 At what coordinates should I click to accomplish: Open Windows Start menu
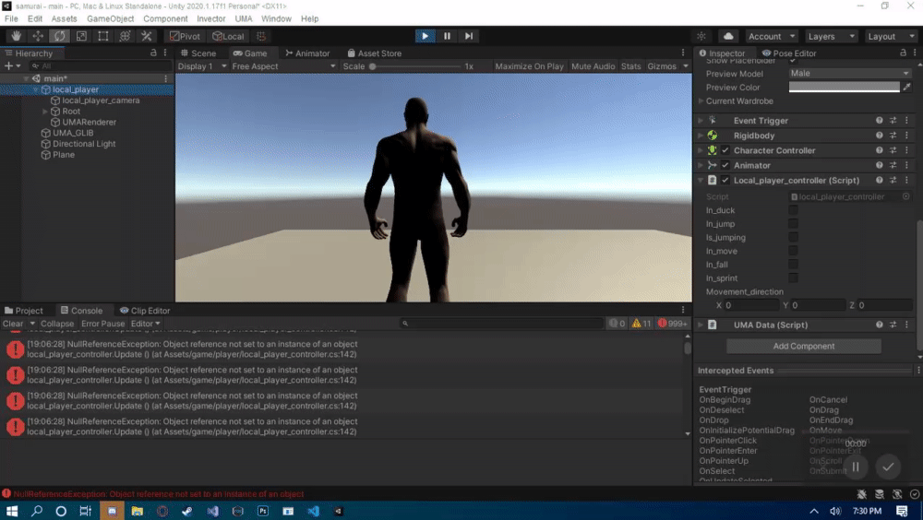click(12, 511)
